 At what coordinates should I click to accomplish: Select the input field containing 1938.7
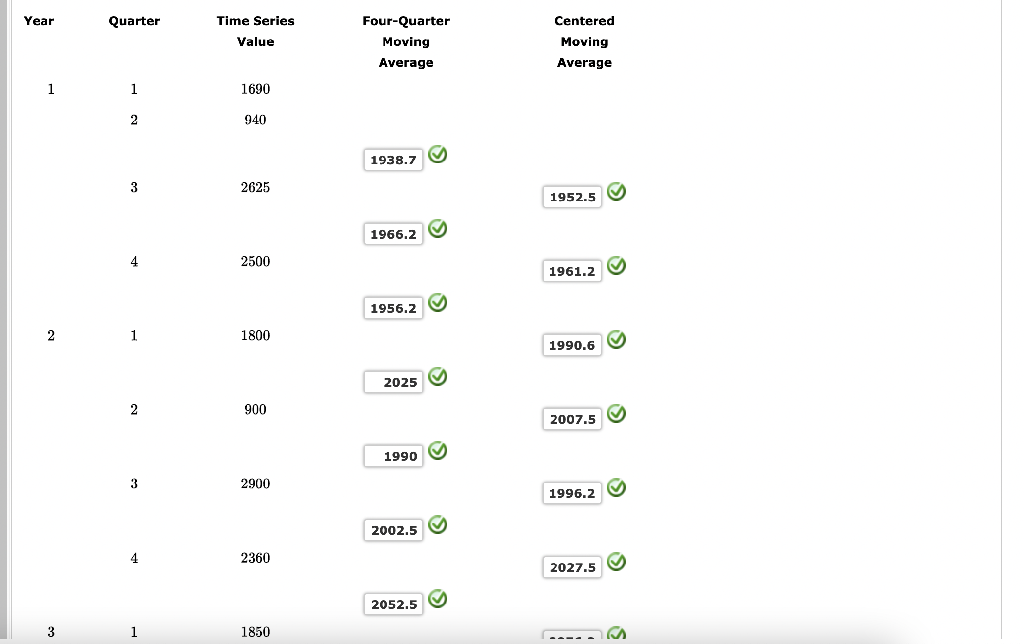click(393, 159)
